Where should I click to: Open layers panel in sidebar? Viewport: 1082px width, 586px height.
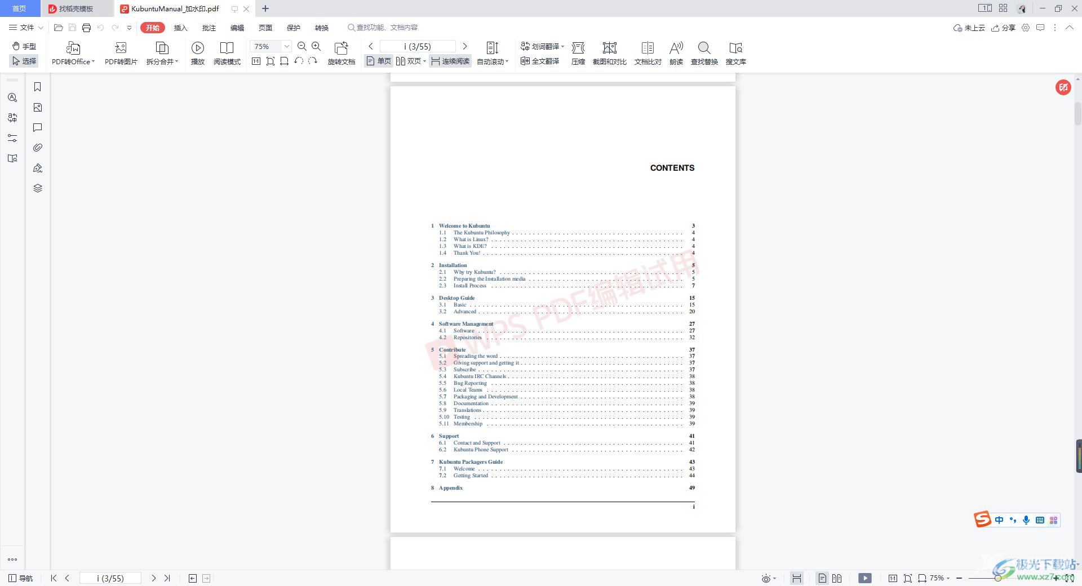38,188
